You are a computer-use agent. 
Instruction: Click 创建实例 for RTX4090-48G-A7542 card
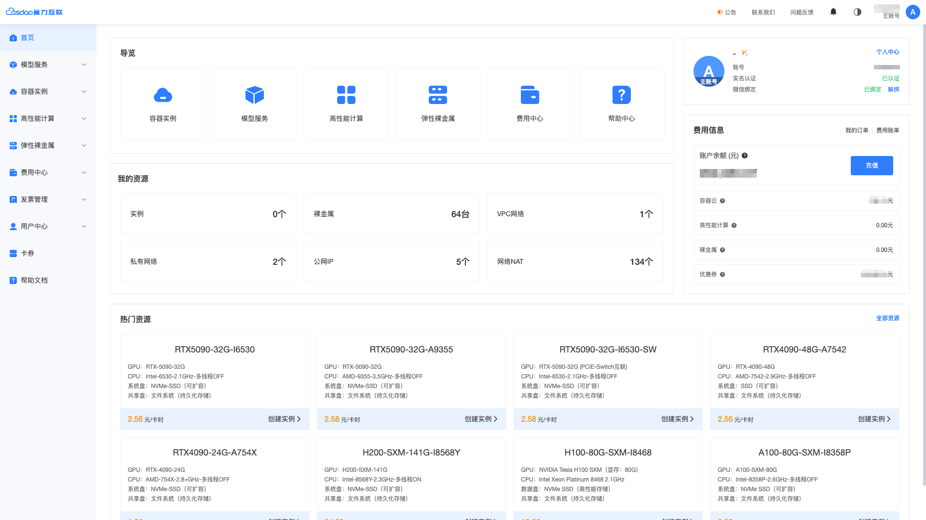pos(874,419)
